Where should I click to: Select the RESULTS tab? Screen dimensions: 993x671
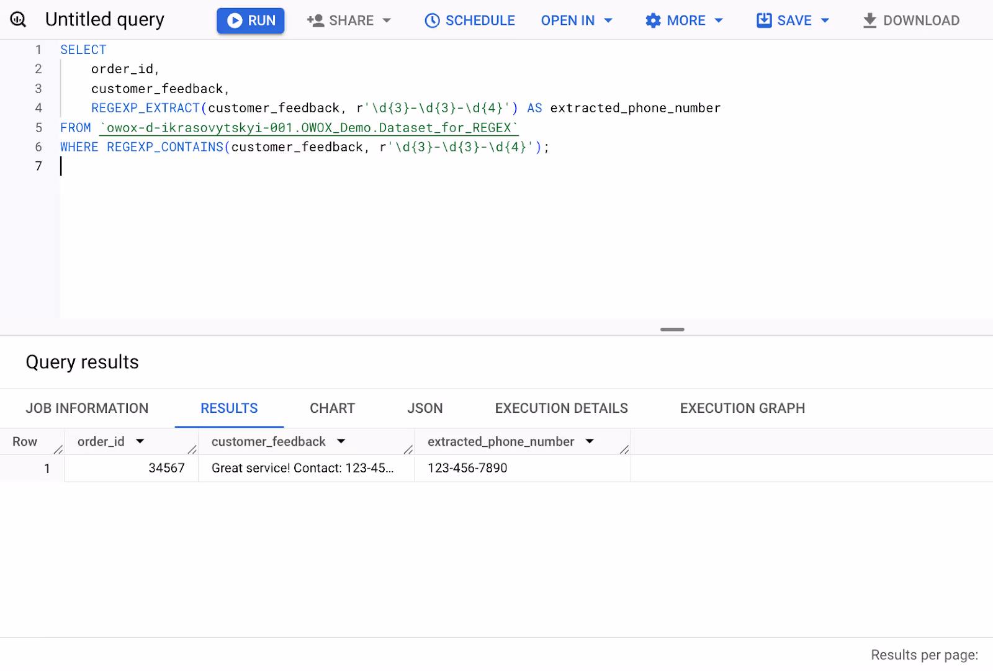[229, 408]
